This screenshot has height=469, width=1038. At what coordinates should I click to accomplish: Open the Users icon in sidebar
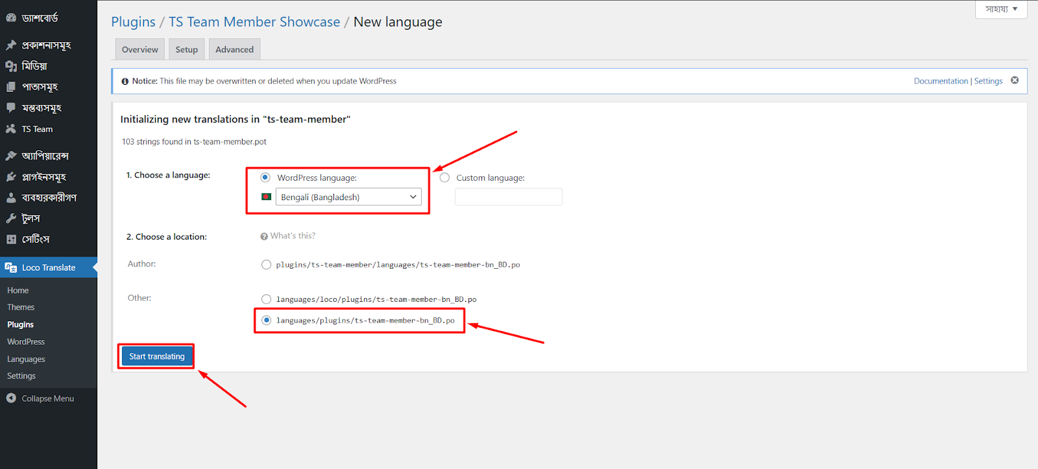point(11,198)
